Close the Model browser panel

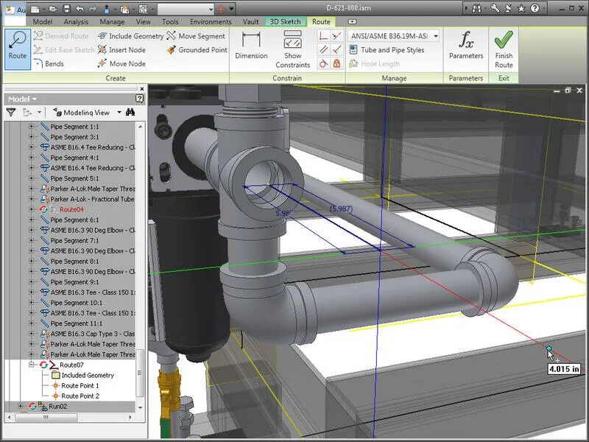[141, 88]
